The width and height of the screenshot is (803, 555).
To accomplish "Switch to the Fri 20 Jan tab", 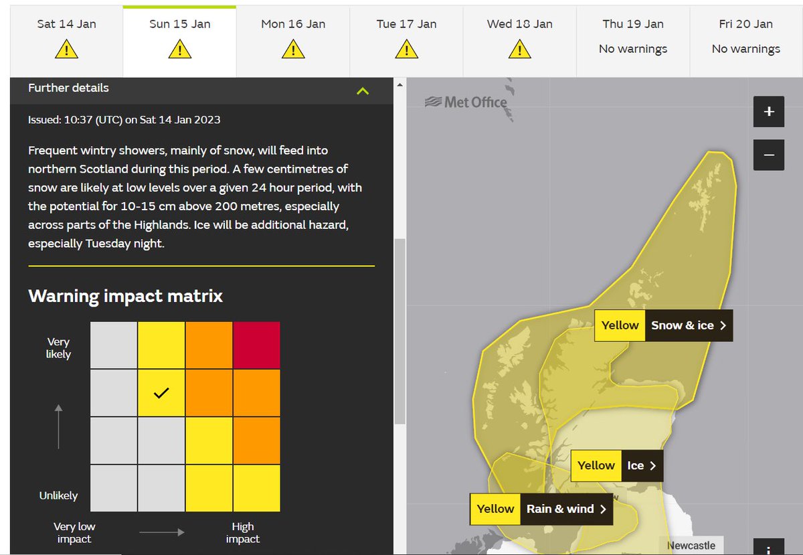I will 746,41.
